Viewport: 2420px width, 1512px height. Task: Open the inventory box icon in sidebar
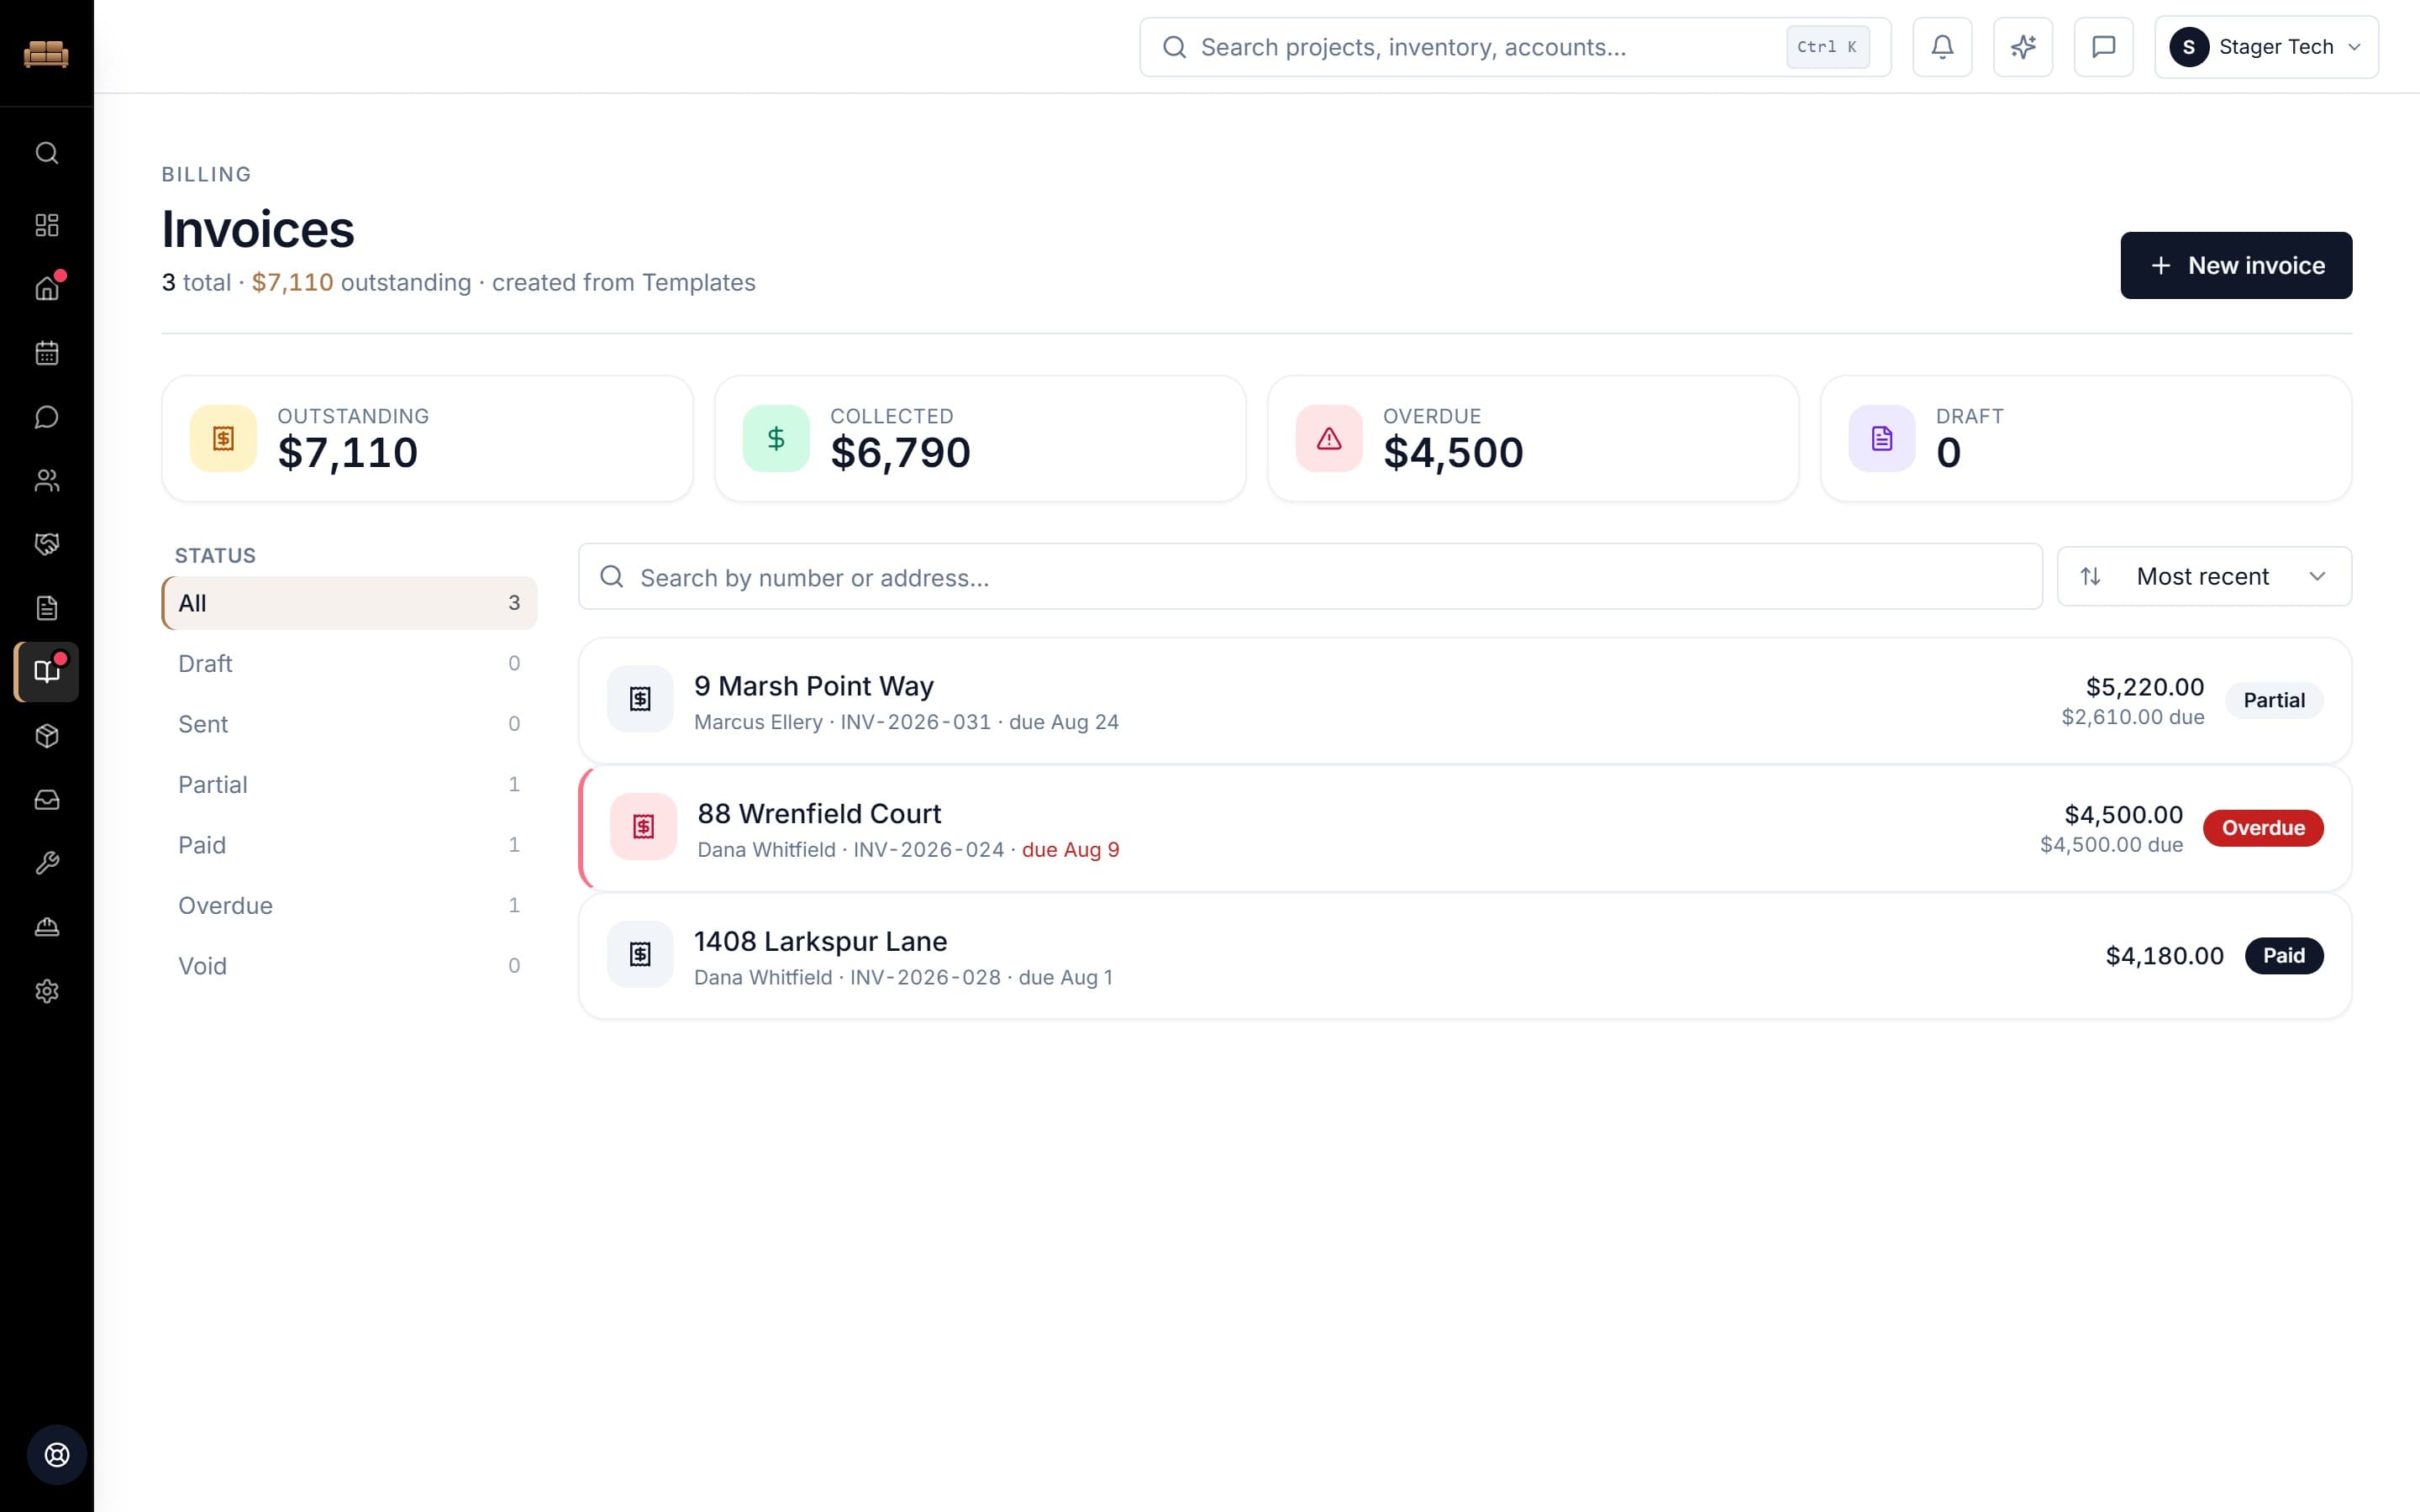[47, 736]
